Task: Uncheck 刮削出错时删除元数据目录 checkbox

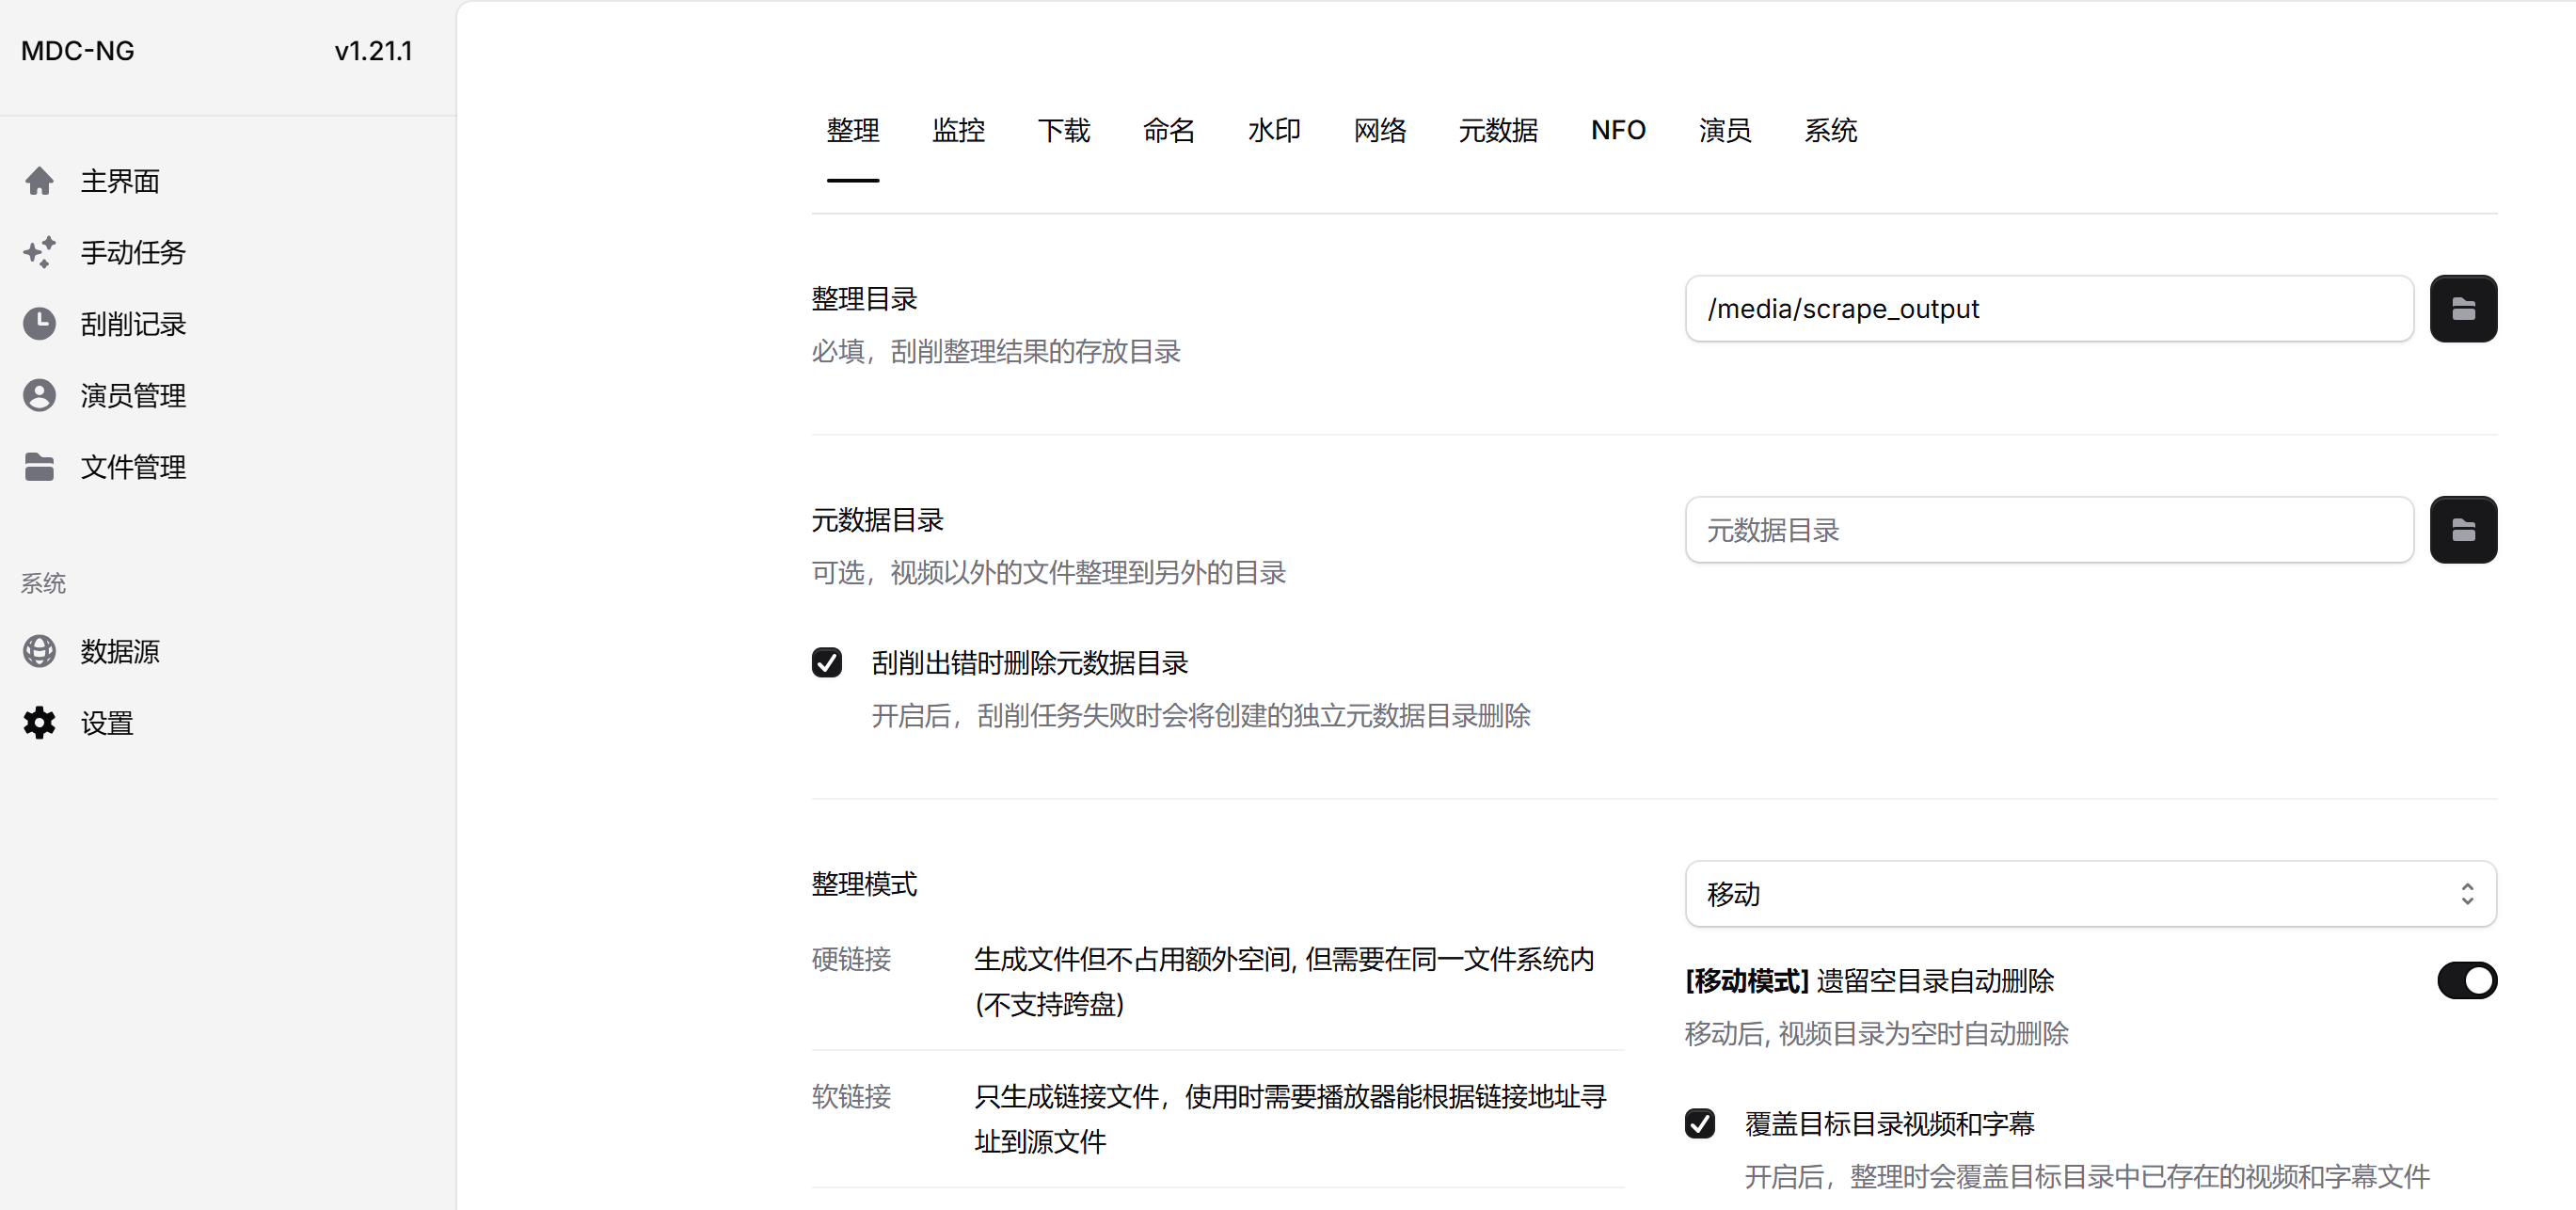Action: (826, 663)
